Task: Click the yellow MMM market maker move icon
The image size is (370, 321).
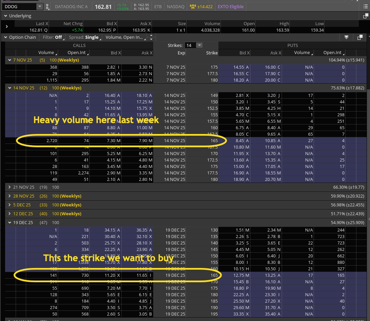Action: click(x=193, y=6)
